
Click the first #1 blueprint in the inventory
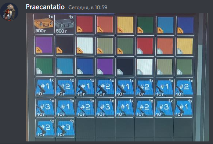pyautogui.click(x=45, y=87)
